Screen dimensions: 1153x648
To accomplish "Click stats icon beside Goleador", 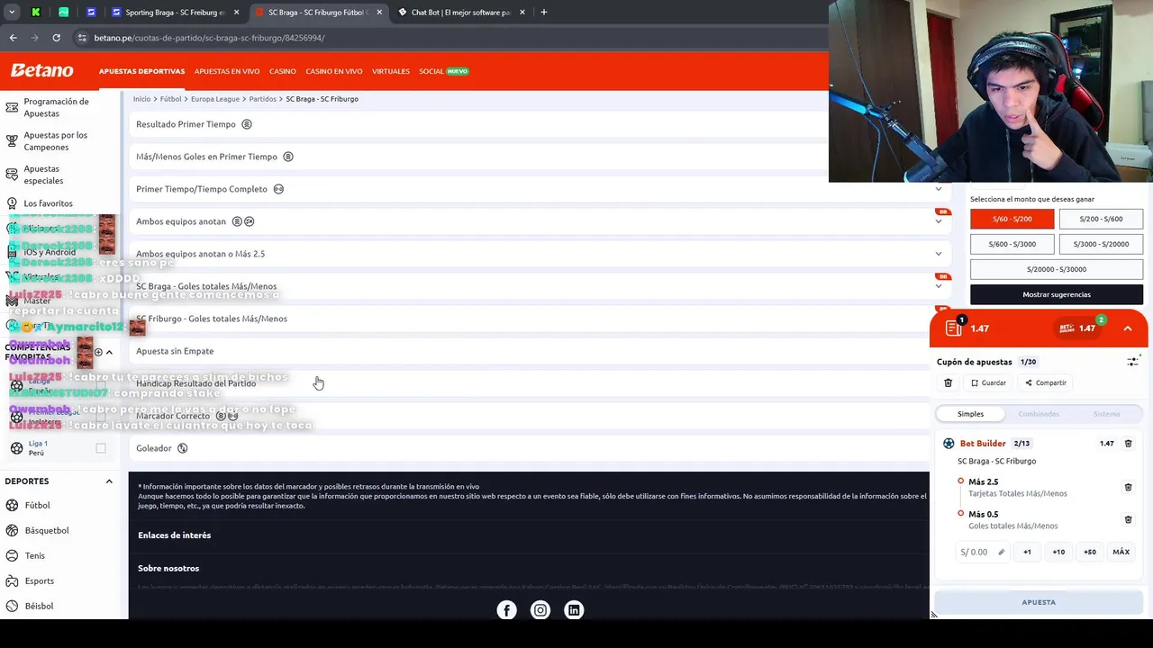I will coord(182,448).
